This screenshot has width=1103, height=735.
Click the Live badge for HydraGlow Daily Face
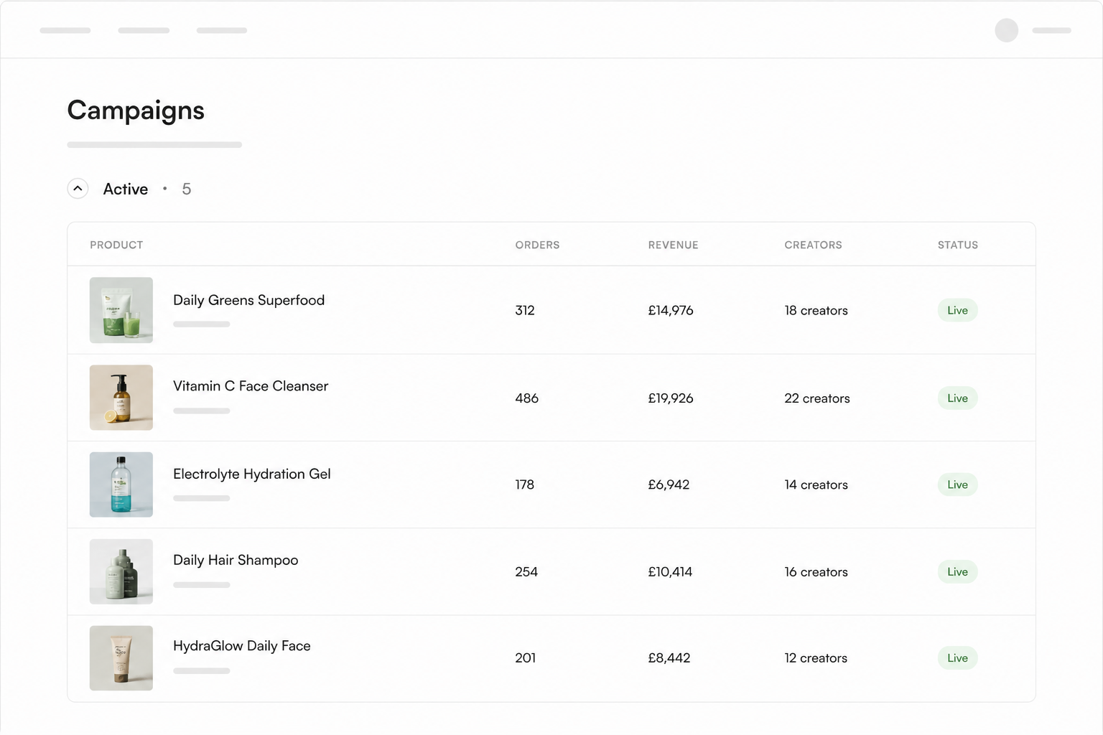point(957,658)
